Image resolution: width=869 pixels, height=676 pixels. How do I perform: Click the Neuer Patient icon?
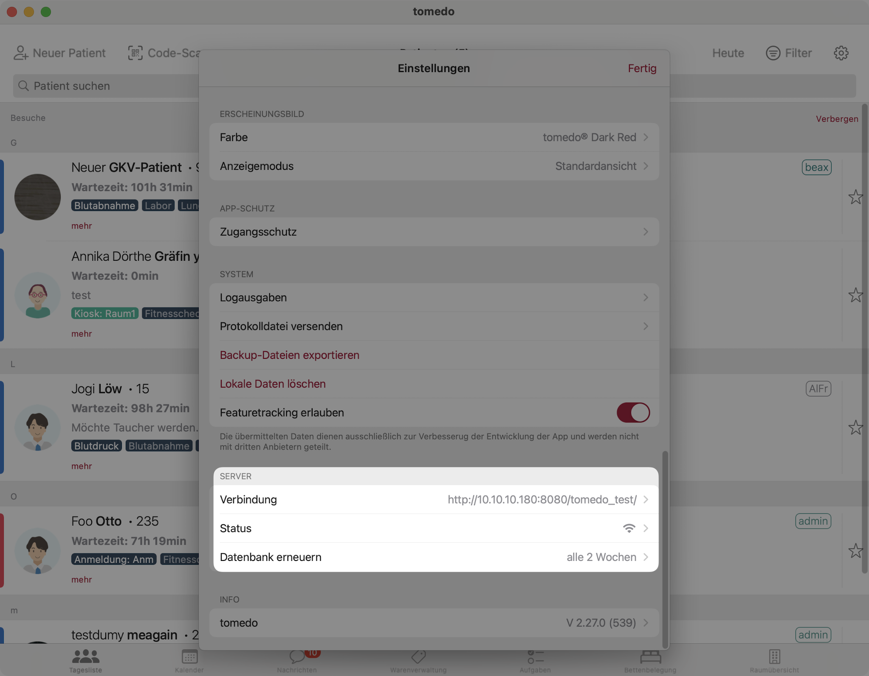tap(21, 53)
